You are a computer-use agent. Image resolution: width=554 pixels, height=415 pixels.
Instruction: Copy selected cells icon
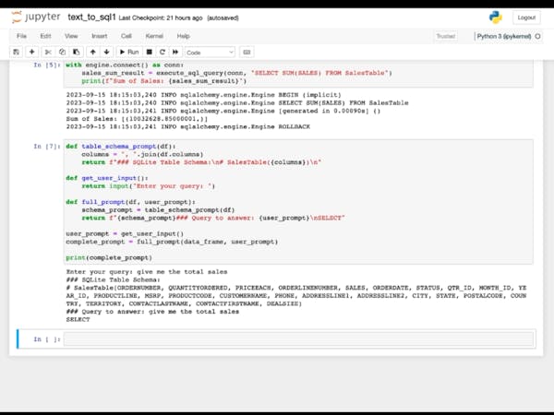pyautogui.click(x=62, y=53)
